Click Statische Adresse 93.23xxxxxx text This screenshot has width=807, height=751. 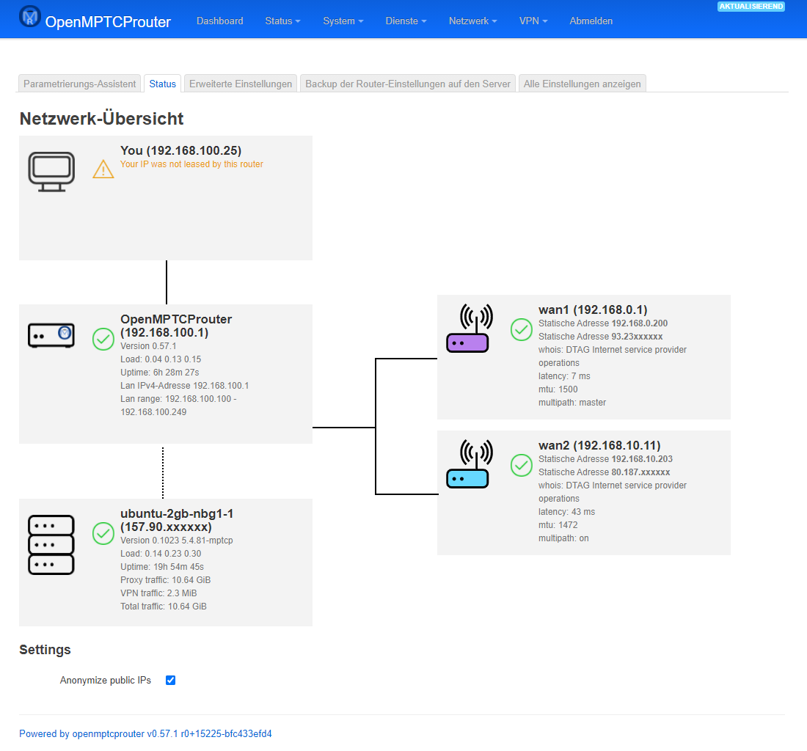[601, 337]
